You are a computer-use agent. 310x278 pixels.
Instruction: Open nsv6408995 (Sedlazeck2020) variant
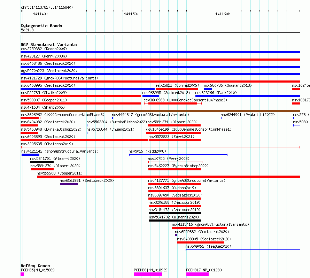(x=48, y=85)
